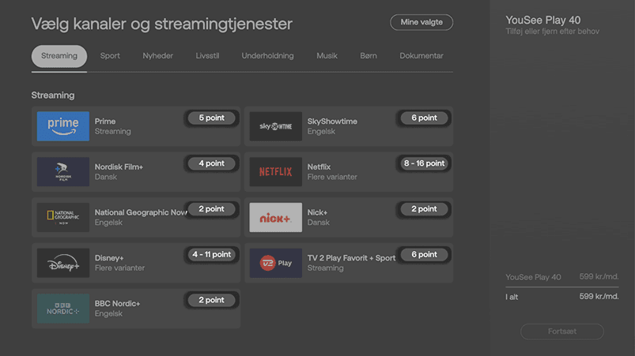Click the BBC Nordic+ logo
635x356 pixels.
coord(63,309)
